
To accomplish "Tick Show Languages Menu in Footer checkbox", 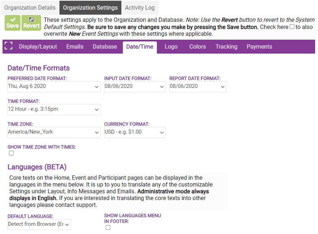I will pos(108,228).
